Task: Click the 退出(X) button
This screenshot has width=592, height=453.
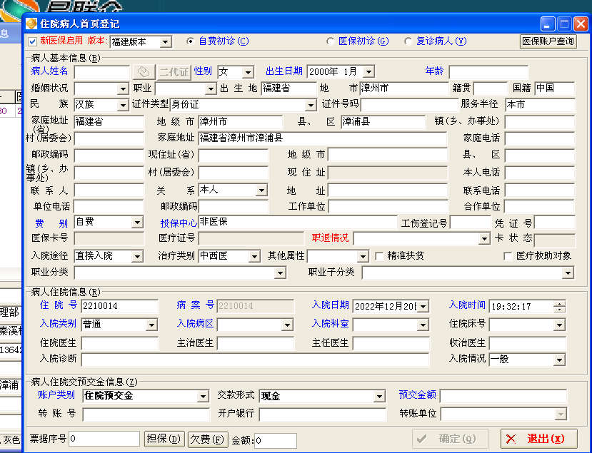Action: pyautogui.click(x=538, y=439)
